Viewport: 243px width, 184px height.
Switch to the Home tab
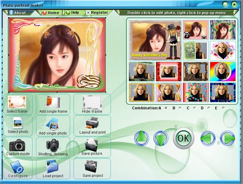pyautogui.click(x=51, y=12)
